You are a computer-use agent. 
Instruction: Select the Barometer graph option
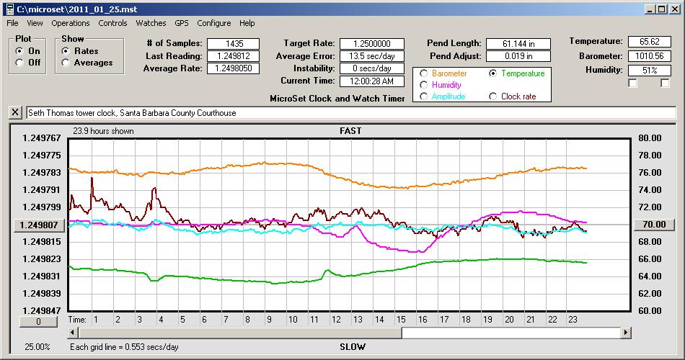tap(423, 73)
